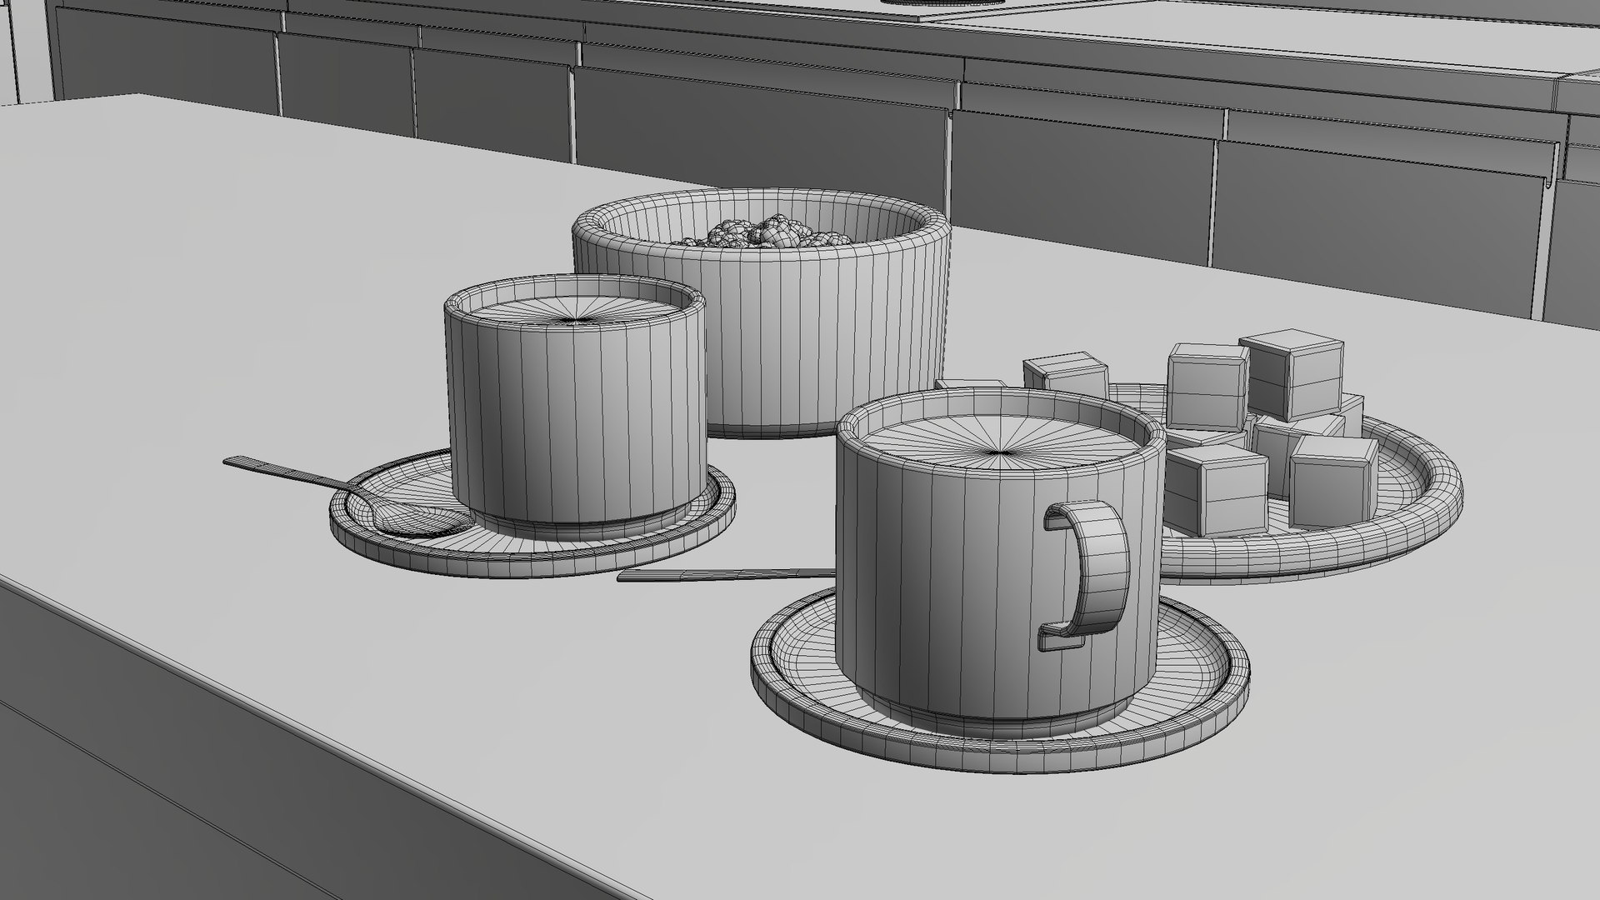Select the handleless cup on the left saucer
Image resolution: width=1600 pixels, height=900 pixels.
pos(575,407)
